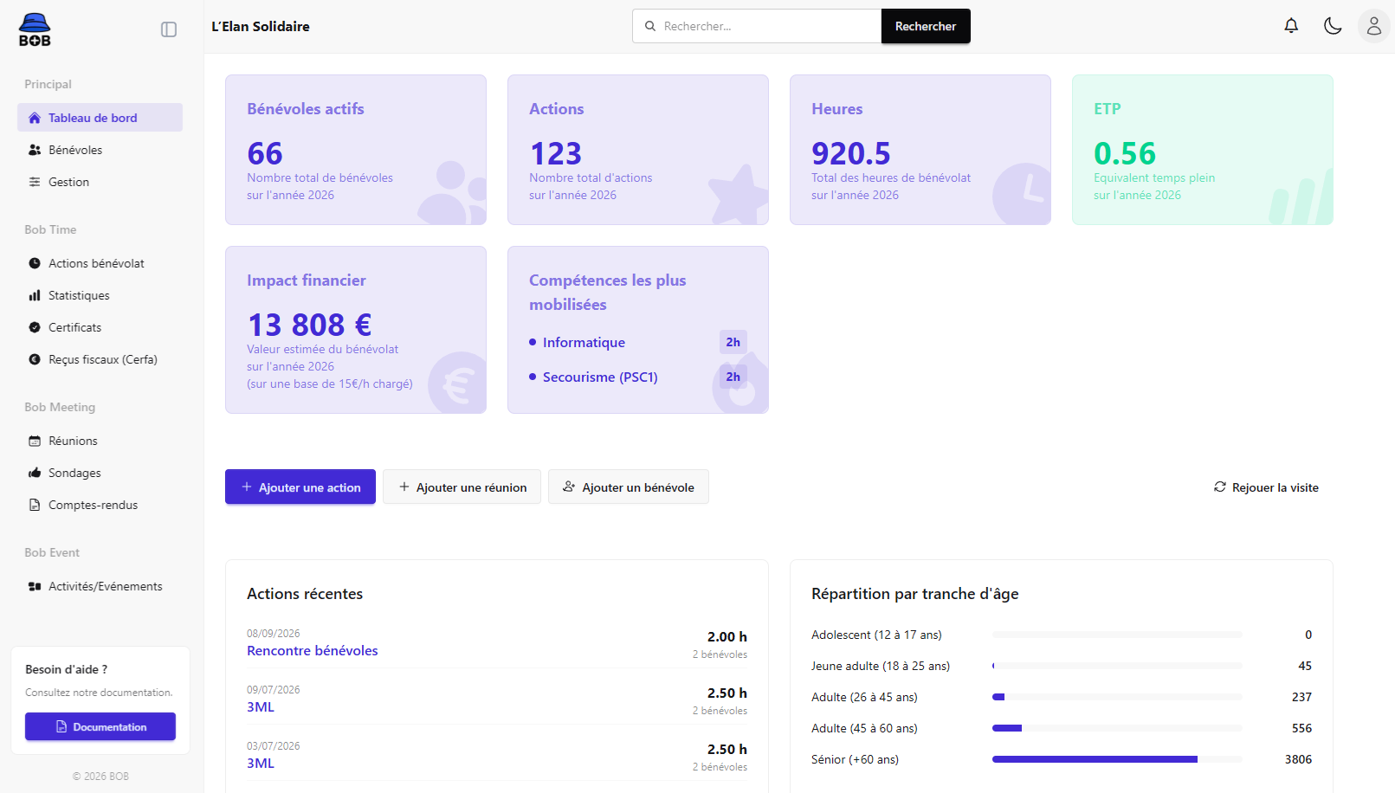The image size is (1395, 793).
Task: Click Ajouter un bénévole button
Action: (629, 487)
